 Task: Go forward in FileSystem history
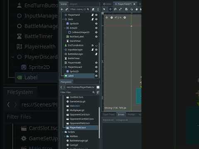tap(64, 87)
